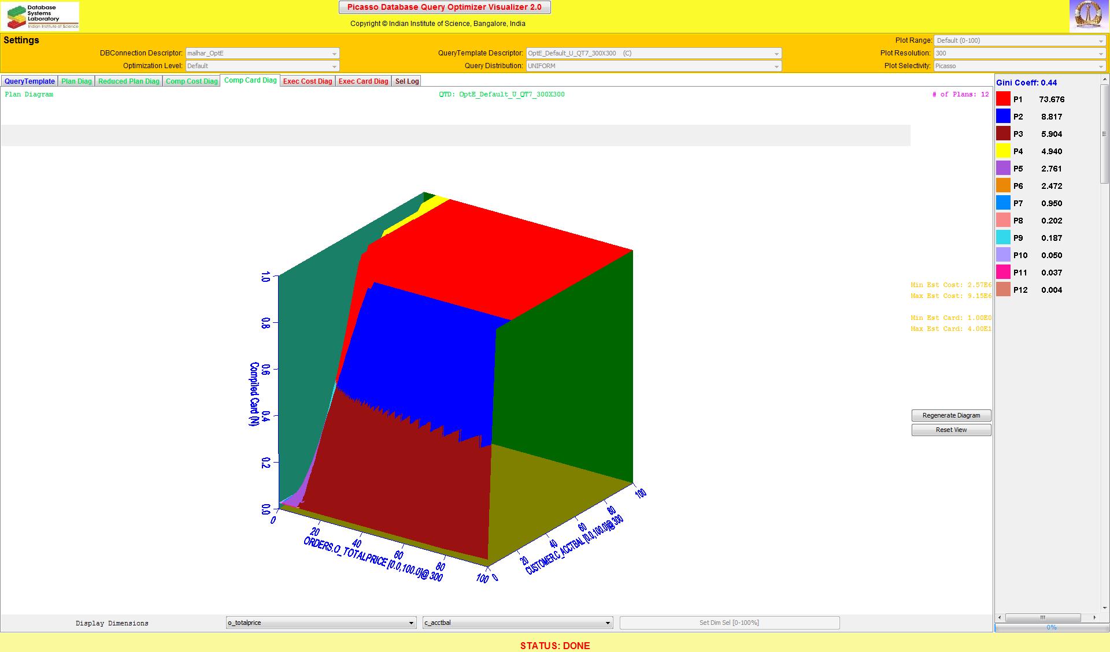Open the Reduced Plan Diag tab
This screenshot has width=1110, height=652.
(128, 81)
